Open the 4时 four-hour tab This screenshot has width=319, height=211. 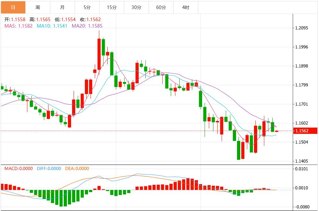186,7
